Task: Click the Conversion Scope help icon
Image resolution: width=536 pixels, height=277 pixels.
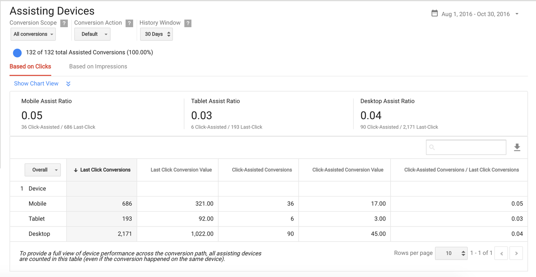Action: point(64,23)
